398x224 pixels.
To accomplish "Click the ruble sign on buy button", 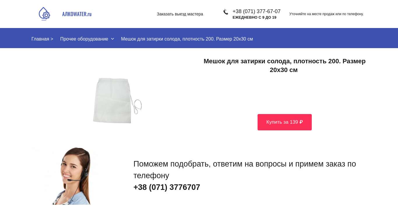I will (301, 122).
